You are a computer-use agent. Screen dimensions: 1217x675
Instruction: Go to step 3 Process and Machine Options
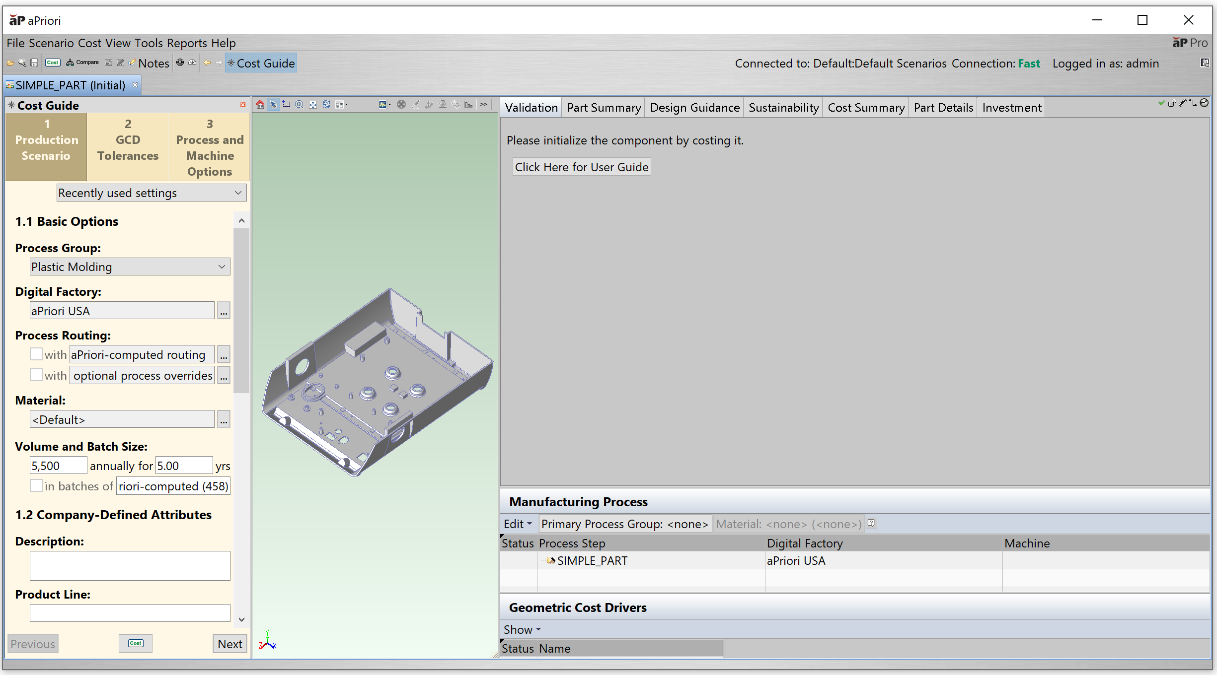tap(210, 147)
